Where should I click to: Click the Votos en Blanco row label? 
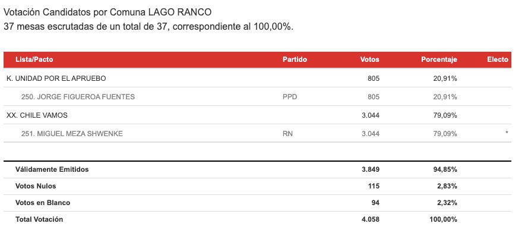(x=43, y=203)
